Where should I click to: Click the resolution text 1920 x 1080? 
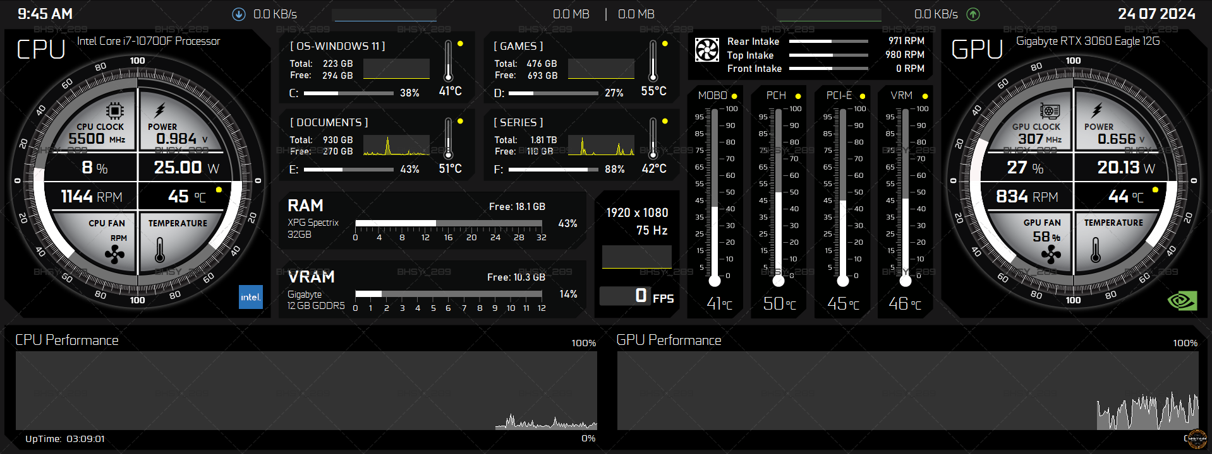pyautogui.click(x=637, y=212)
